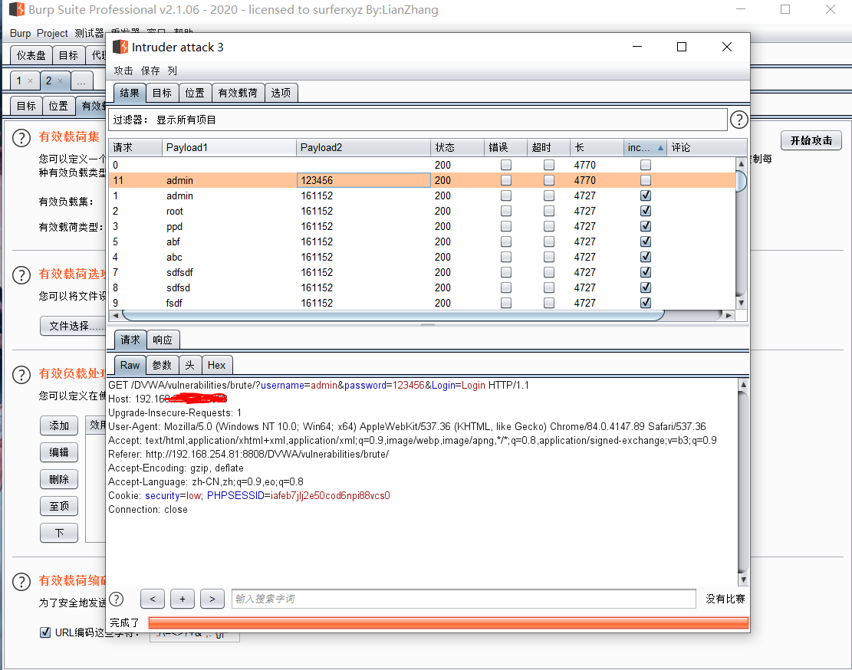852x670 pixels.
Task: Click down arrow of the results table scrollbar
Action: (741, 303)
